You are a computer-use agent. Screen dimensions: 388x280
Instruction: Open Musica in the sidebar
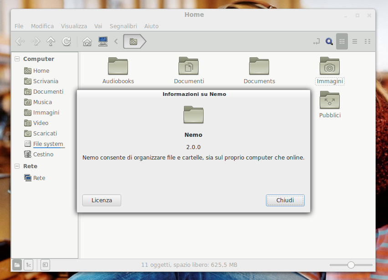[x=38, y=102]
